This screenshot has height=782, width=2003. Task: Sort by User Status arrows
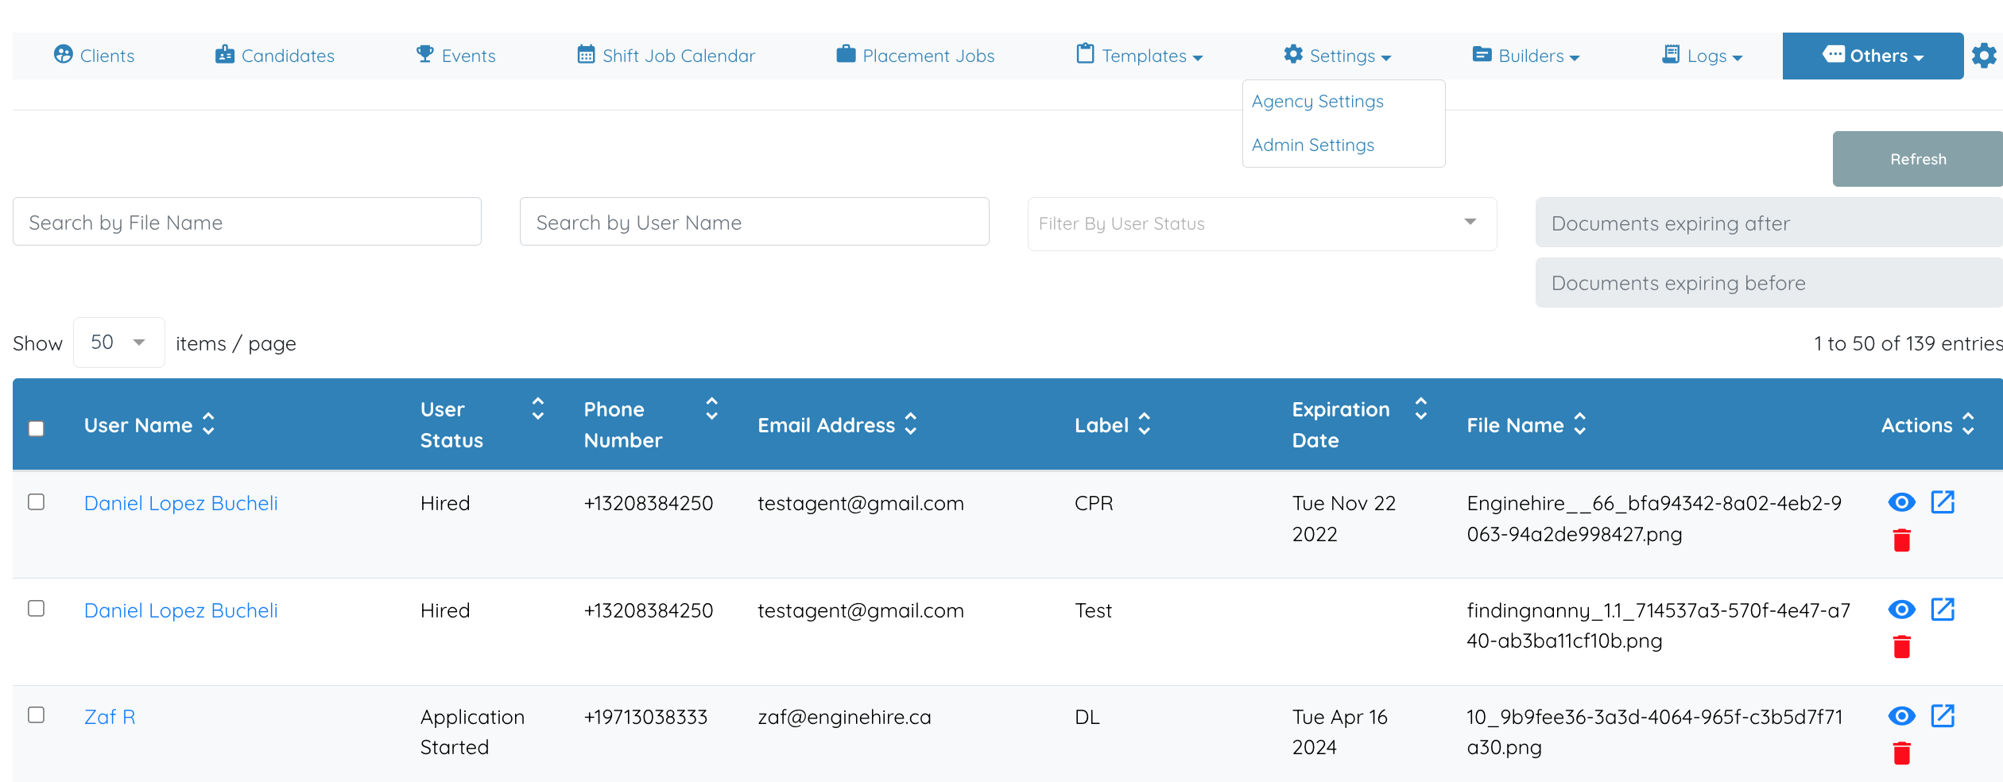coord(538,408)
